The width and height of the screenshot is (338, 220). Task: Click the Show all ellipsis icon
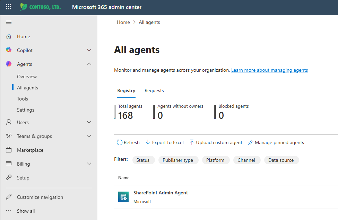click(x=9, y=211)
